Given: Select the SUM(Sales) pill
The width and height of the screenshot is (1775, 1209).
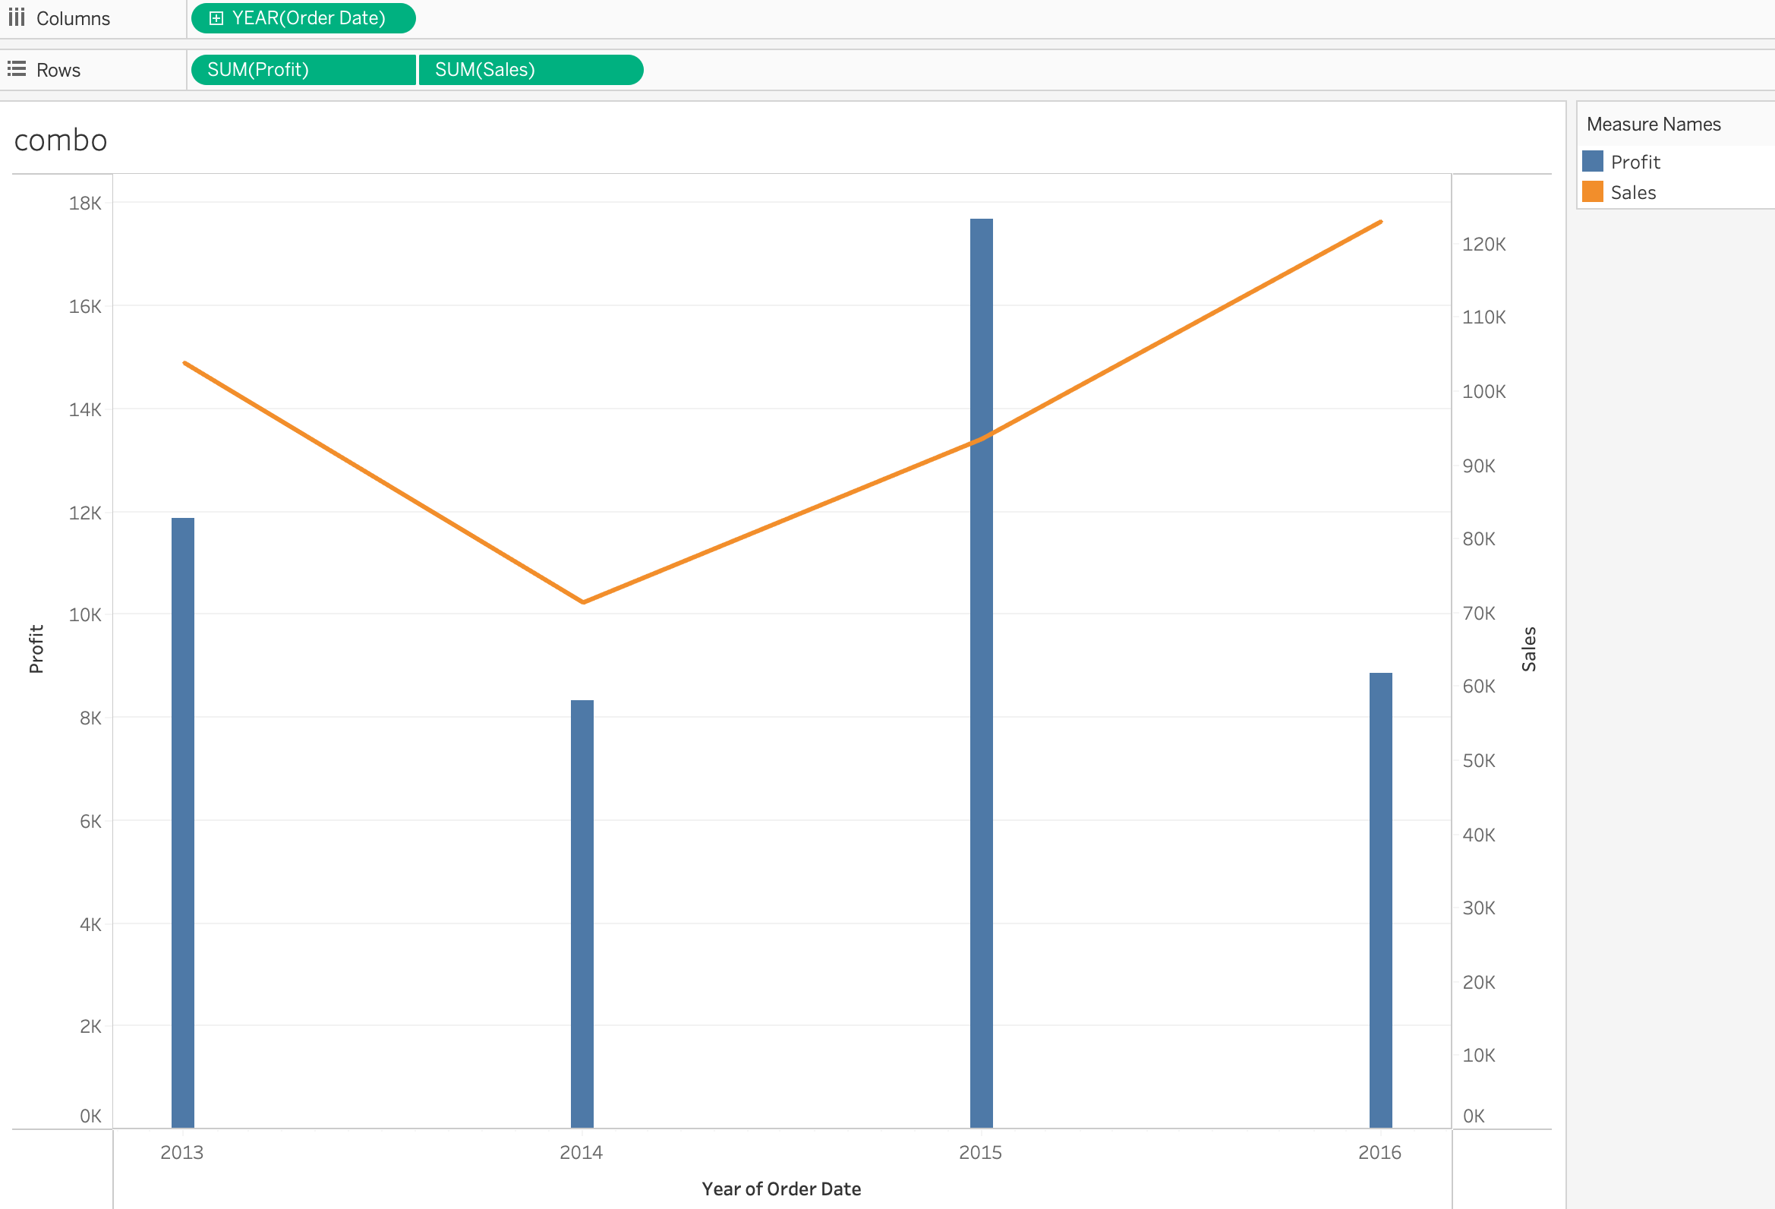Looking at the screenshot, I should [x=530, y=70].
